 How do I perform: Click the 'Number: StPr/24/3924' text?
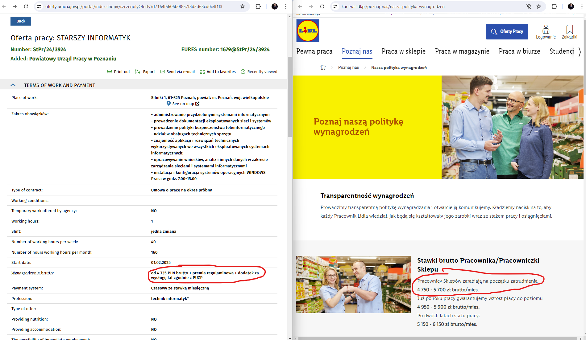click(38, 49)
